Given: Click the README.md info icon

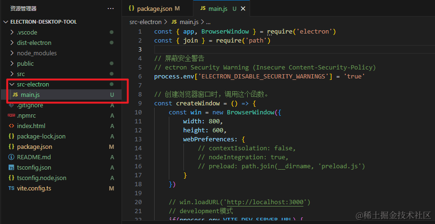Looking at the screenshot, I should pos(11,157).
